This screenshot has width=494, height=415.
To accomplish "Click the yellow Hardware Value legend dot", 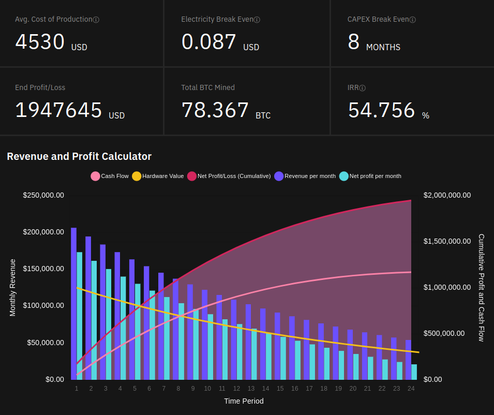I will click(x=137, y=176).
